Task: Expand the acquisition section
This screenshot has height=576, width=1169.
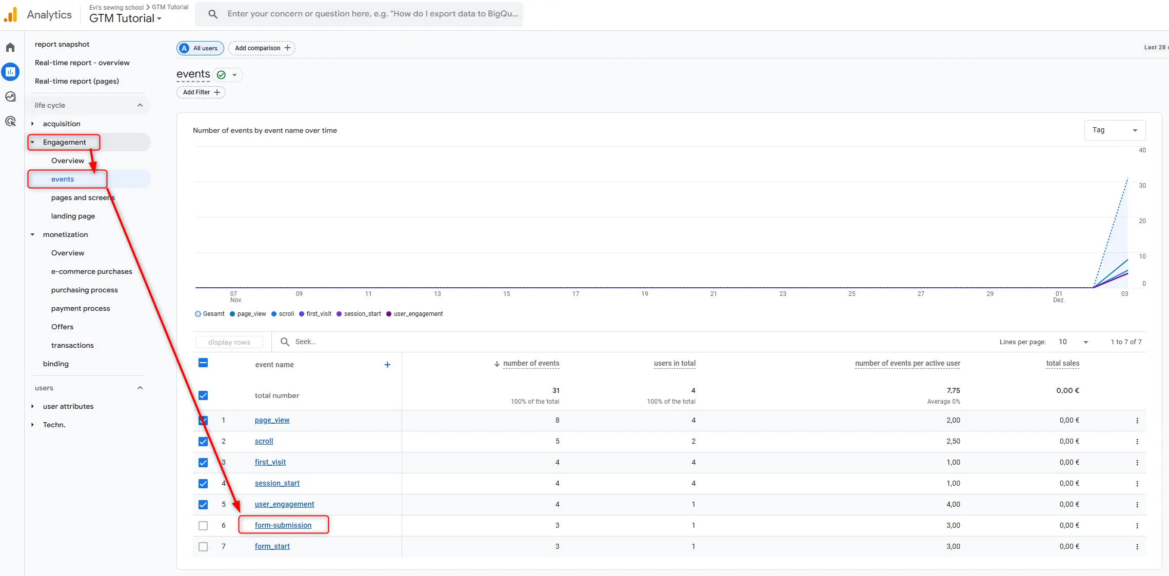Action: tap(33, 124)
